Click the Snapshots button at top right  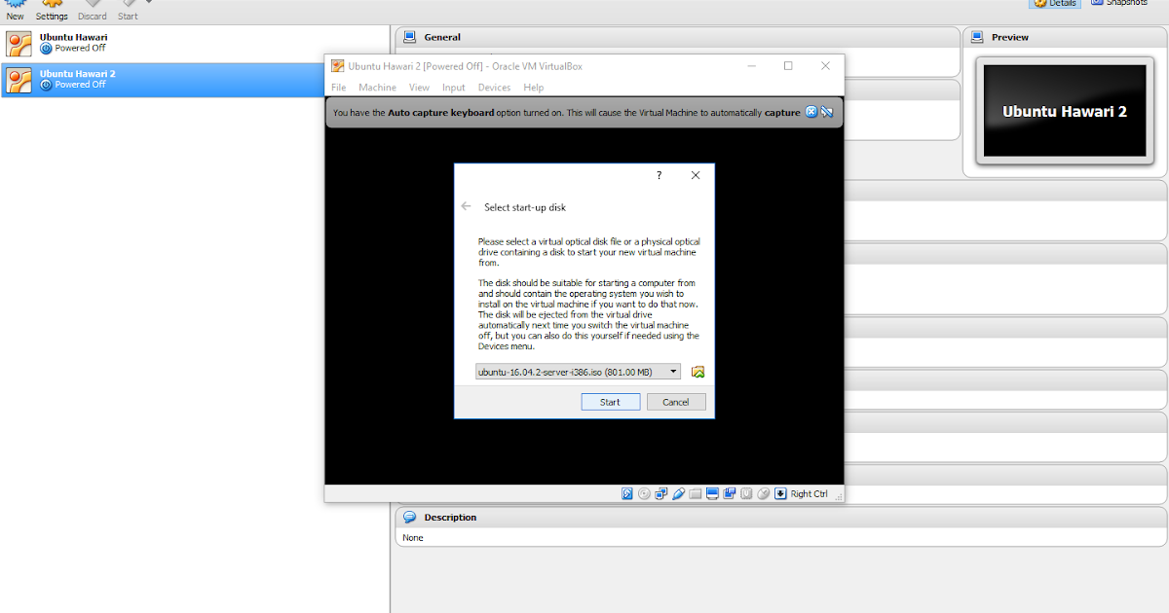(x=1119, y=3)
